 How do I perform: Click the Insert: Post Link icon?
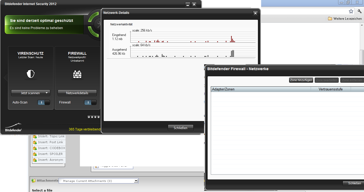[35, 142]
